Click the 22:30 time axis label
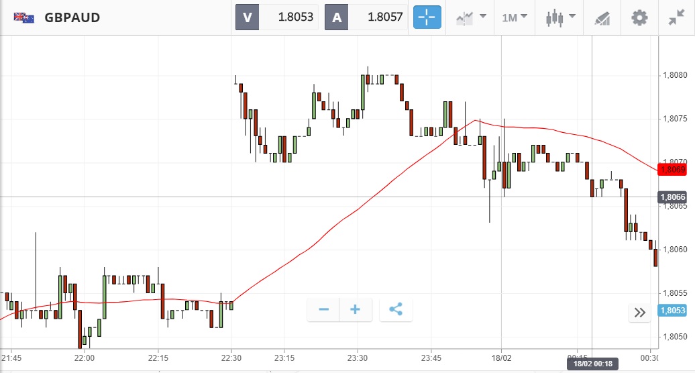Viewport: 695px width, 373px height. click(x=231, y=357)
